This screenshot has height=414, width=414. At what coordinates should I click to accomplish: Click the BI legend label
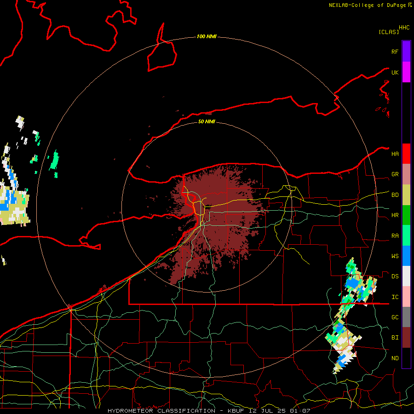click(x=395, y=338)
